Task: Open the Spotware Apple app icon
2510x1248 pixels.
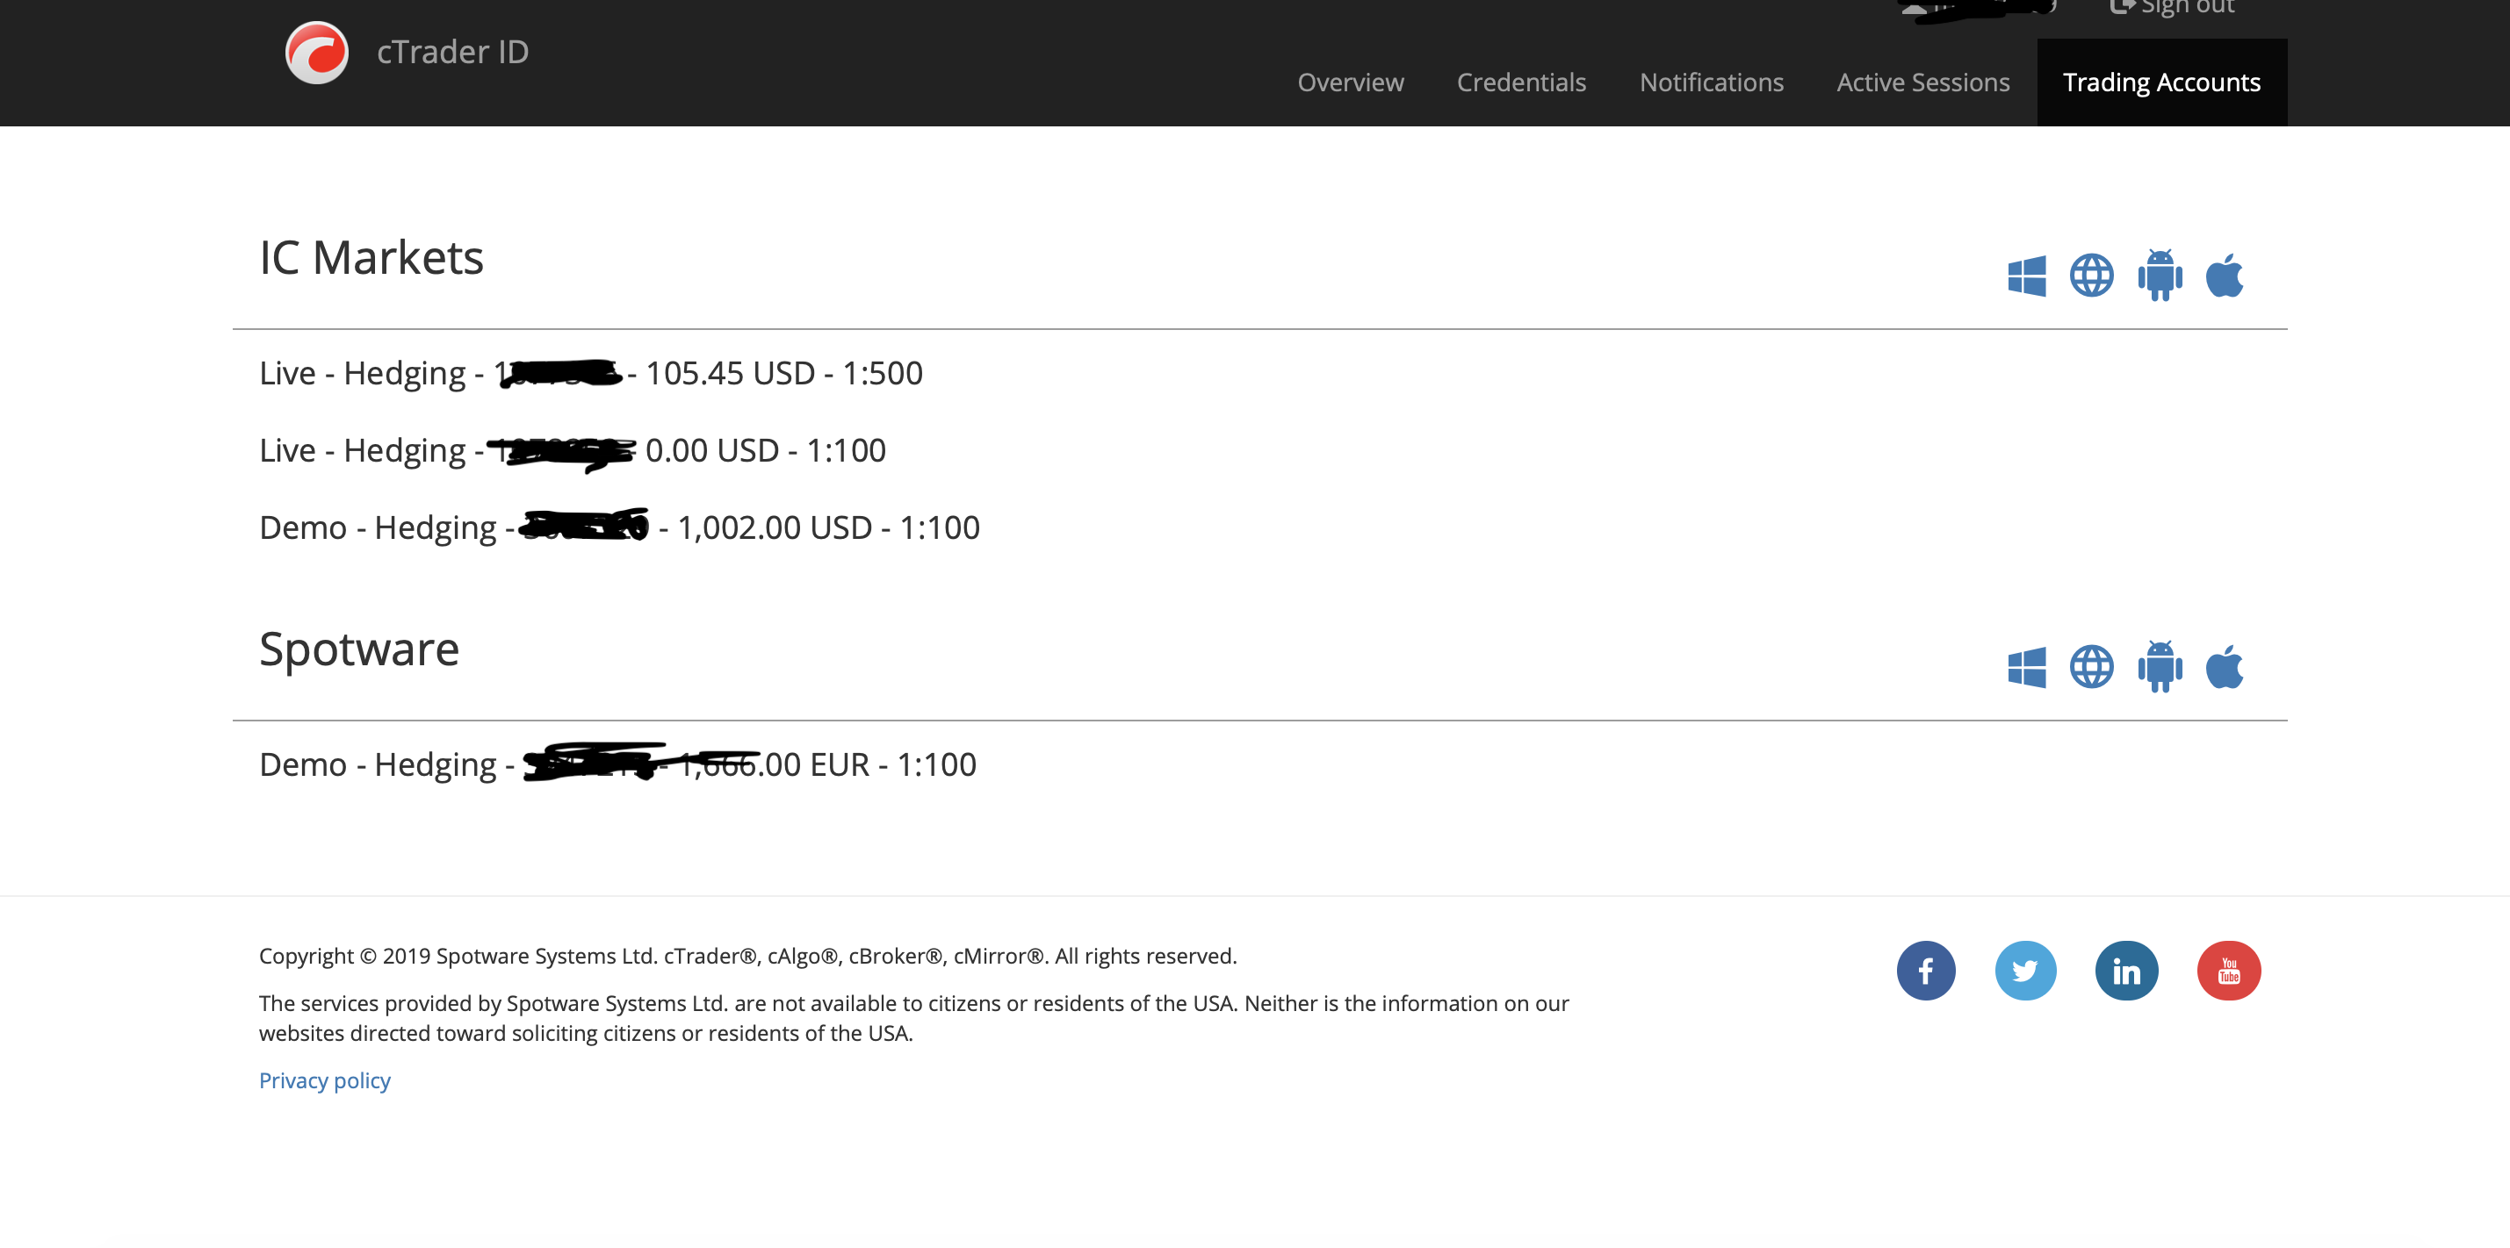Action: 2225,666
